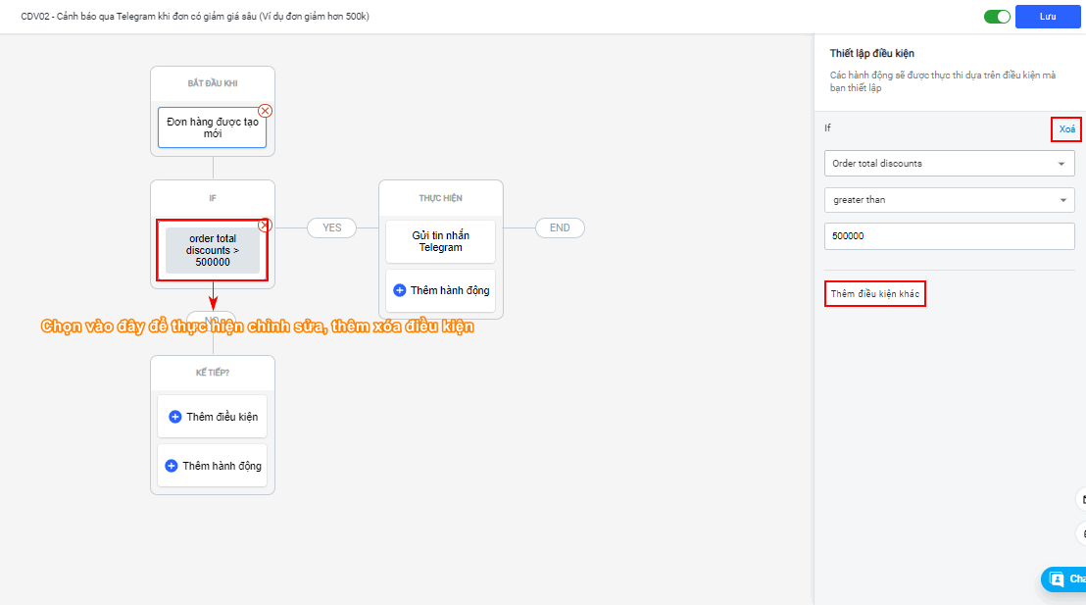Viewport: 1086px width, 605px height.
Task: Open the chat widget icon
Action: pyautogui.click(x=1057, y=580)
